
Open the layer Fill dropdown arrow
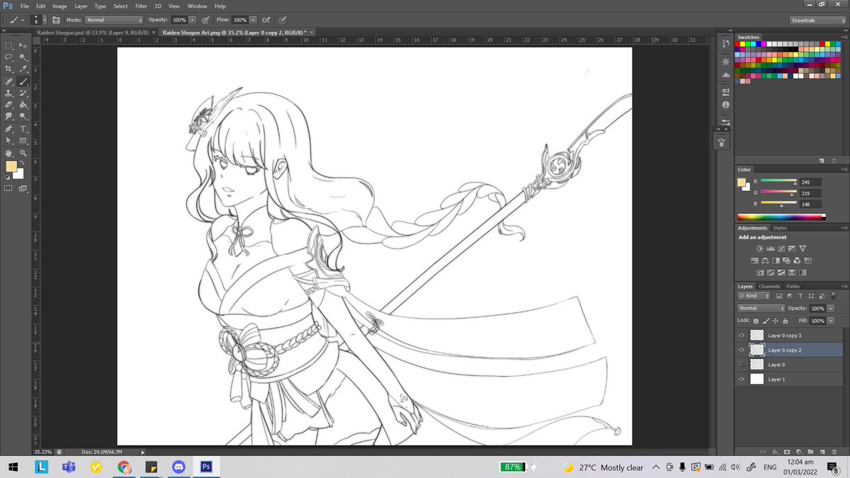831,321
